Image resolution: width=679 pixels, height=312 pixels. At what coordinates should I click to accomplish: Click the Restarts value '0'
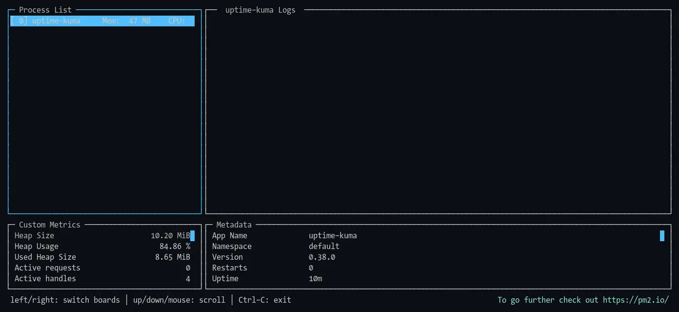point(311,268)
